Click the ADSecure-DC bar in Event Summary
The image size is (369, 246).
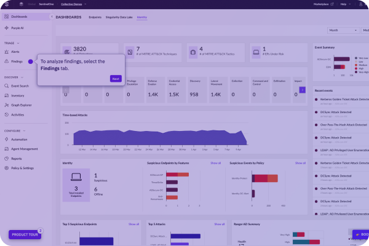[x=341, y=59]
